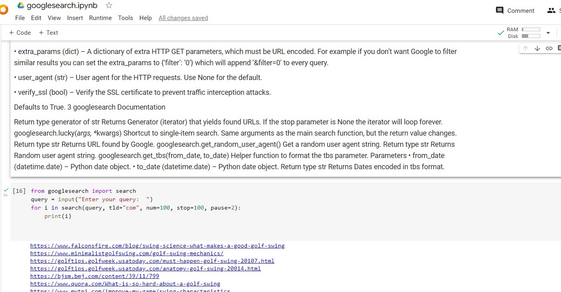Screen dimensions: 561x292
Task: Click the green checkmark beside cell 16
Action: coord(6,190)
